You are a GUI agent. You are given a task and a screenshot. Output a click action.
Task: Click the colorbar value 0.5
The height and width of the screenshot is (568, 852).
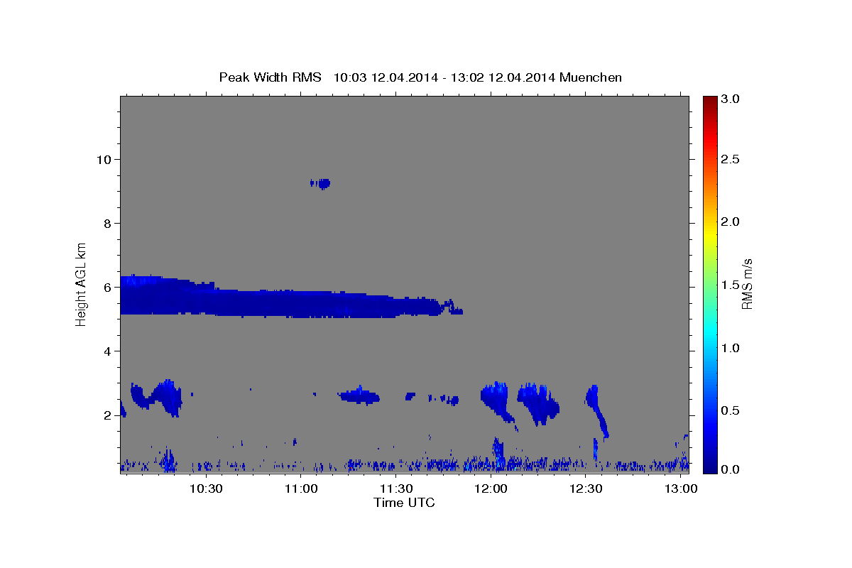731,410
